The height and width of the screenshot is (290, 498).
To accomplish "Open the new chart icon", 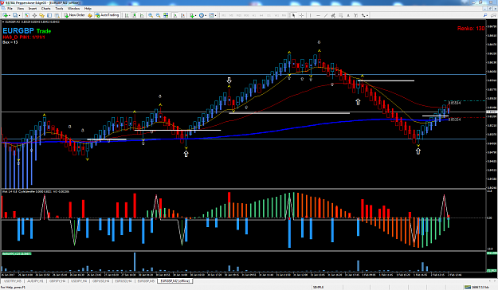I will (6, 15).
